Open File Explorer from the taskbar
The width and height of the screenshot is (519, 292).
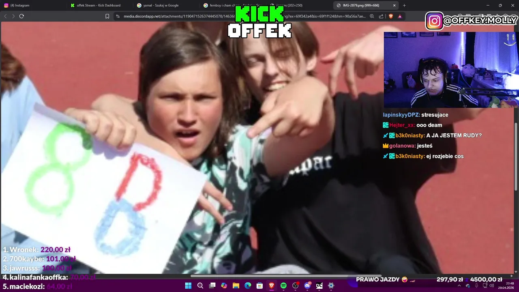[236, 286]
